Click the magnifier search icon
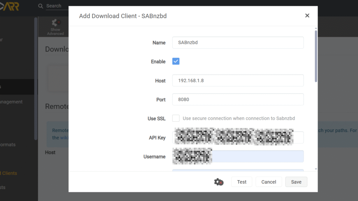The image size is (358, 201). [41, 6]
